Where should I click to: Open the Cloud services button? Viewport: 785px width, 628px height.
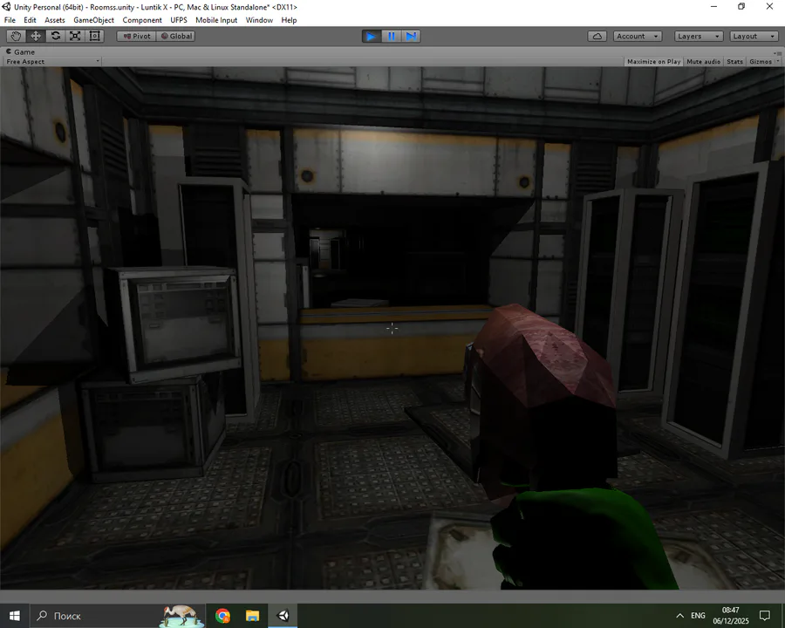click(597, 36)
